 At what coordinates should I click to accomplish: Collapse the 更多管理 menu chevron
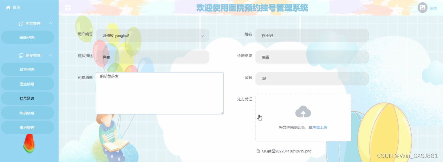(x=50, y=55)
